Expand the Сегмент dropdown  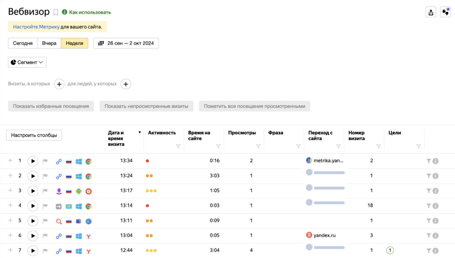27,62
